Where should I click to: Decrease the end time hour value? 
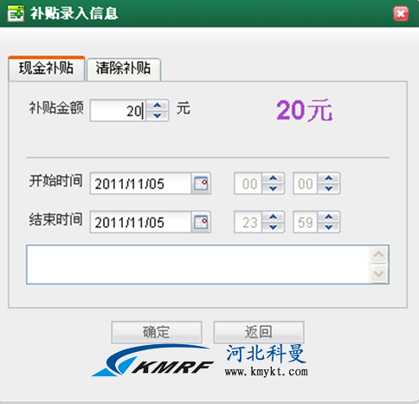point(273,227)
